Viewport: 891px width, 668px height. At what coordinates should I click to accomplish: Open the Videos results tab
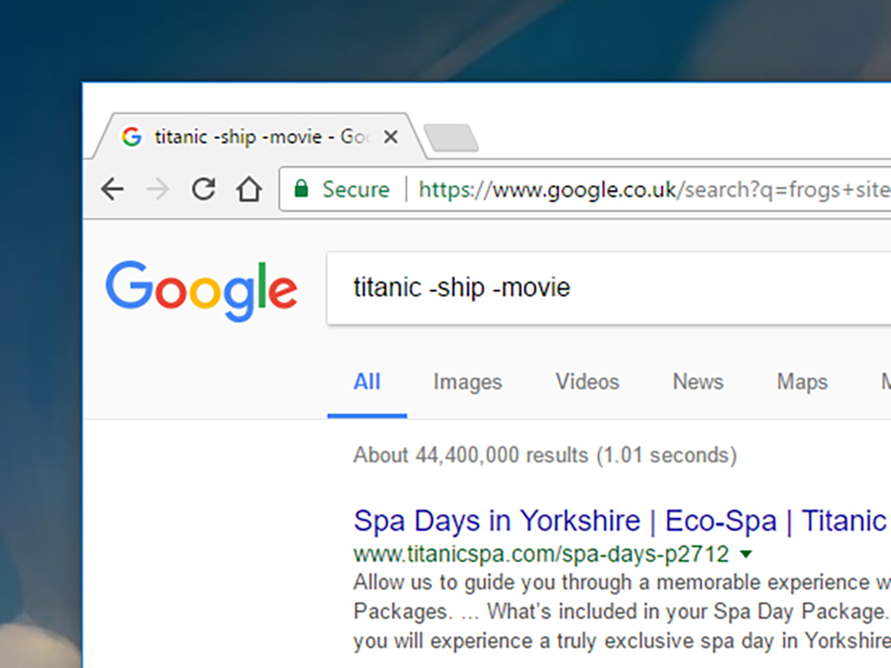point(587,382)
